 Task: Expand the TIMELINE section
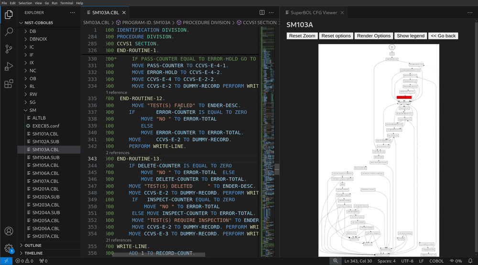(33, 253)
